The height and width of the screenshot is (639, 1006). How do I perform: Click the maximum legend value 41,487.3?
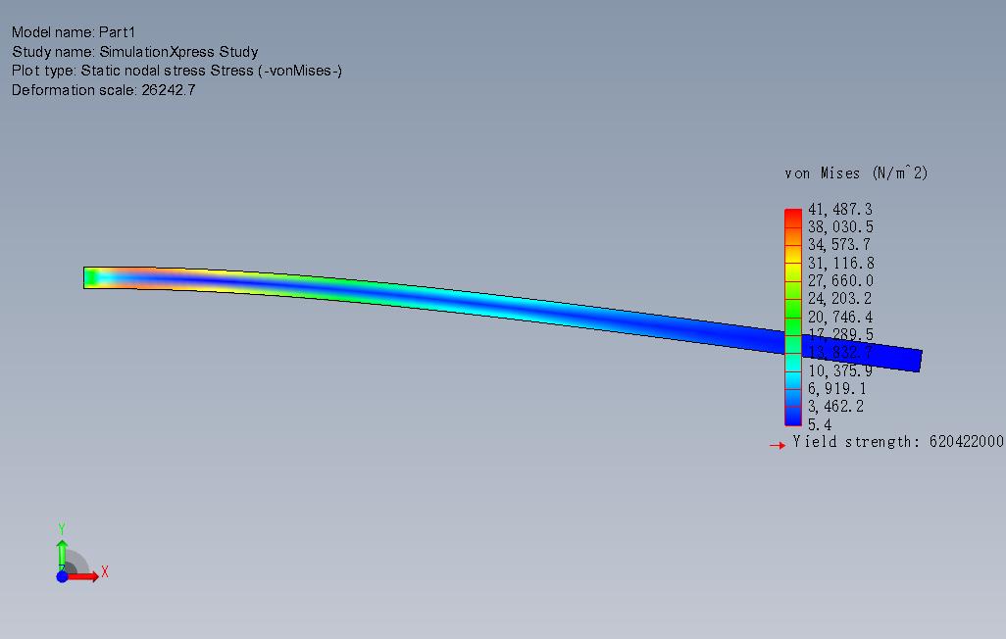(840, 209)
